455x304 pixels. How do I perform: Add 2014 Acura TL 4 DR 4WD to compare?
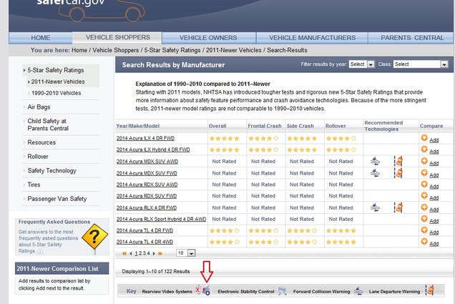[x=430, y=242]
